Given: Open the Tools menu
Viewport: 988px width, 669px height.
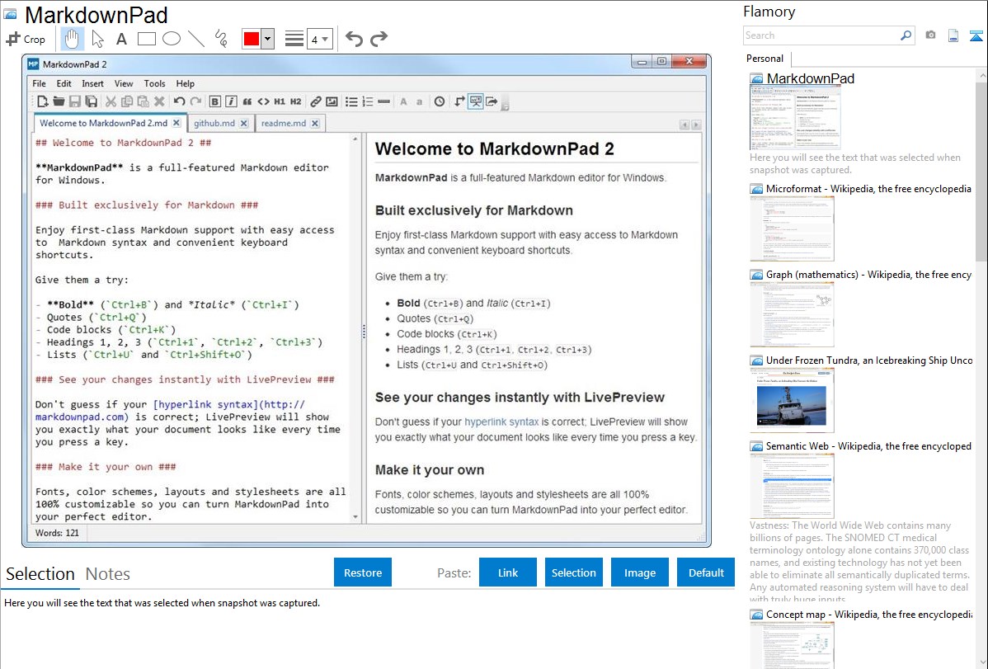Looking at the screenshot, I should [154, 83].
